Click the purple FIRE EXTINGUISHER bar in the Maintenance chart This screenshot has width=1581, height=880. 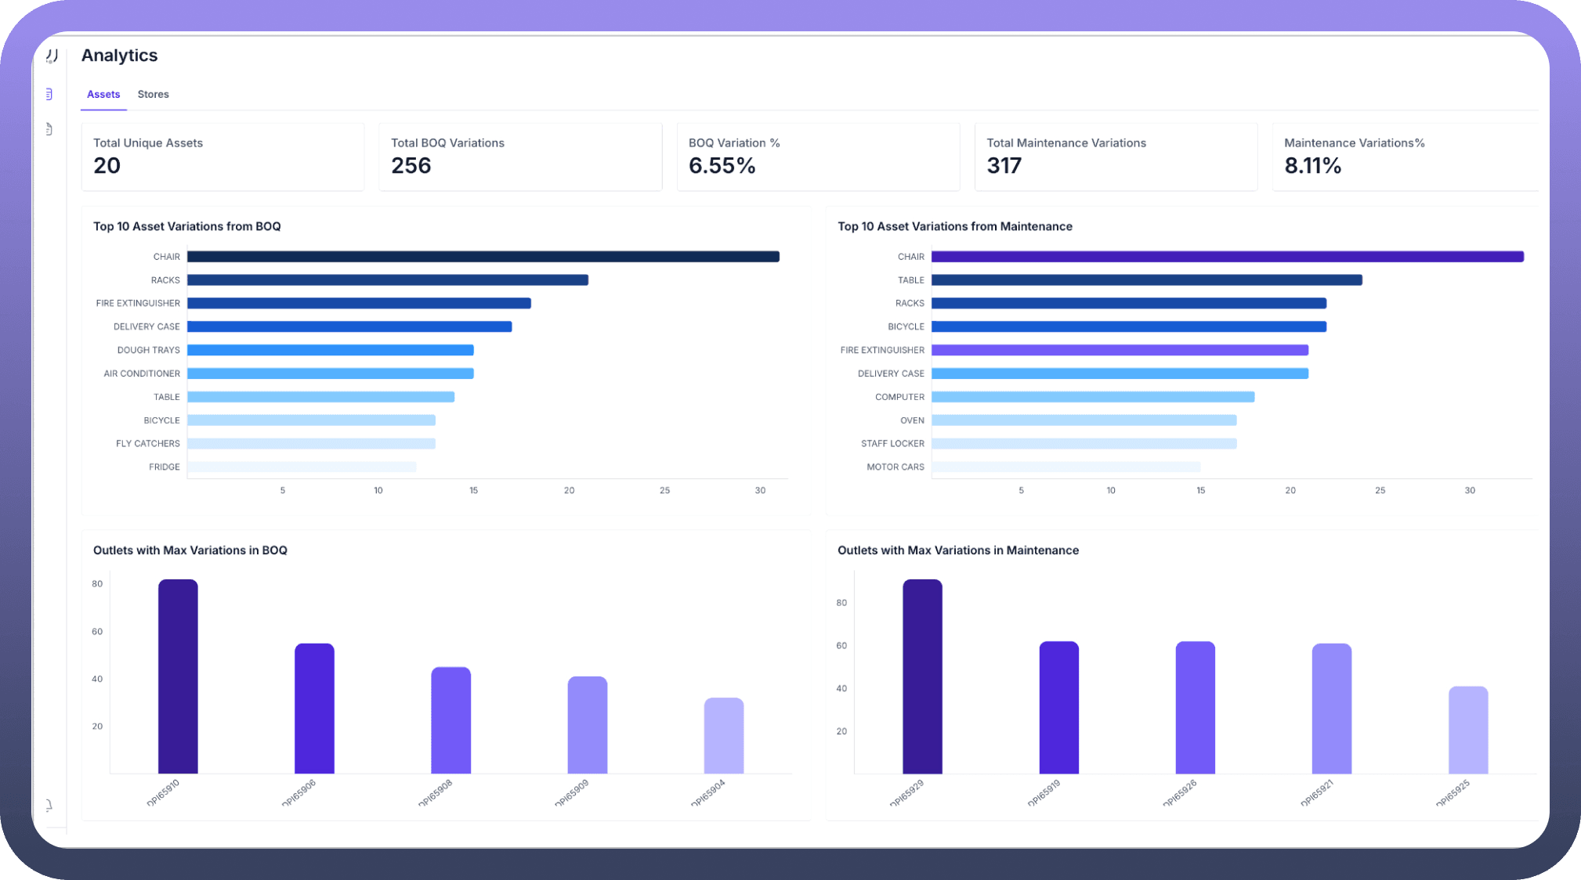pyautogui.click(x=1120, y=350)
